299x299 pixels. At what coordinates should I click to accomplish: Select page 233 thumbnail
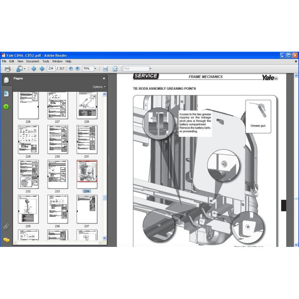tap(58, 174)
